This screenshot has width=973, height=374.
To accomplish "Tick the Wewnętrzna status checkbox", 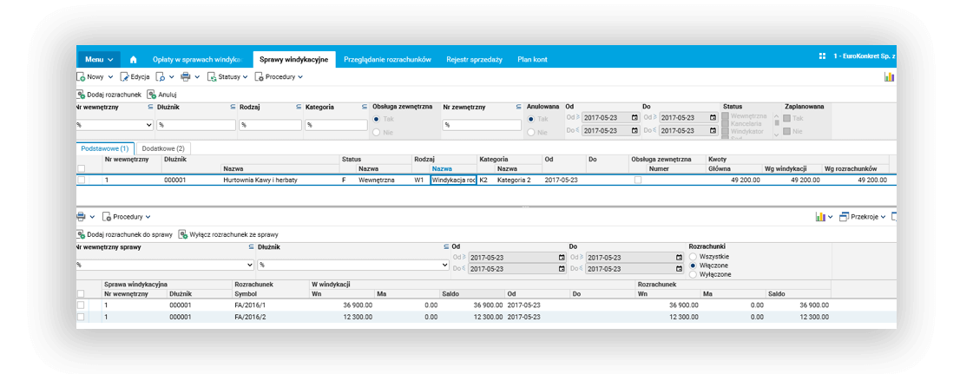I will click(726, 116).
